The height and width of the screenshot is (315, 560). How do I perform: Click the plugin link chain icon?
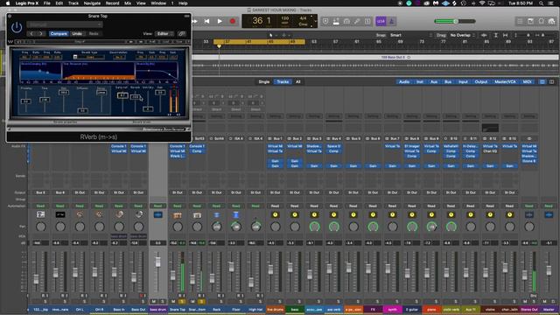click(182, 33)
